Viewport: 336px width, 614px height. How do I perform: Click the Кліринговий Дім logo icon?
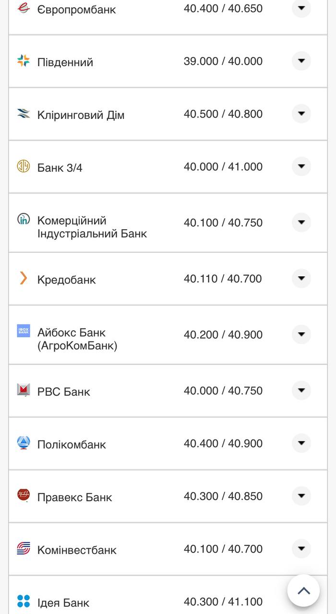[x=24, y=114]
